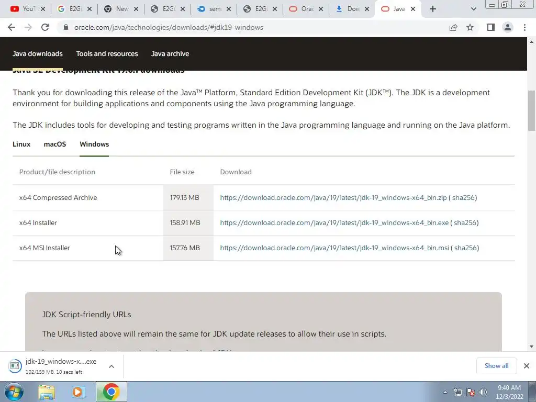Open Java downloads navigation item
The width and height of the screenshot is (536, 402).
[x=38, y=54]
